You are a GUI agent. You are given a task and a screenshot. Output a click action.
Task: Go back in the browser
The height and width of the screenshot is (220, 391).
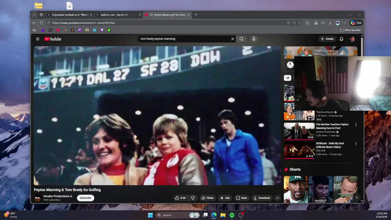(x=34, y=23)
